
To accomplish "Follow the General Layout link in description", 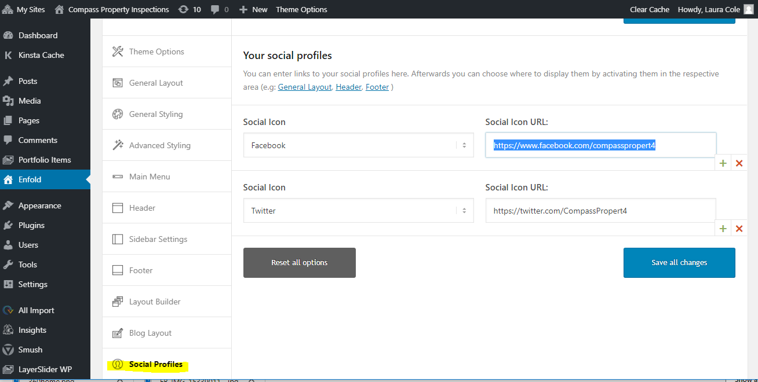I will tap(305, 87).
